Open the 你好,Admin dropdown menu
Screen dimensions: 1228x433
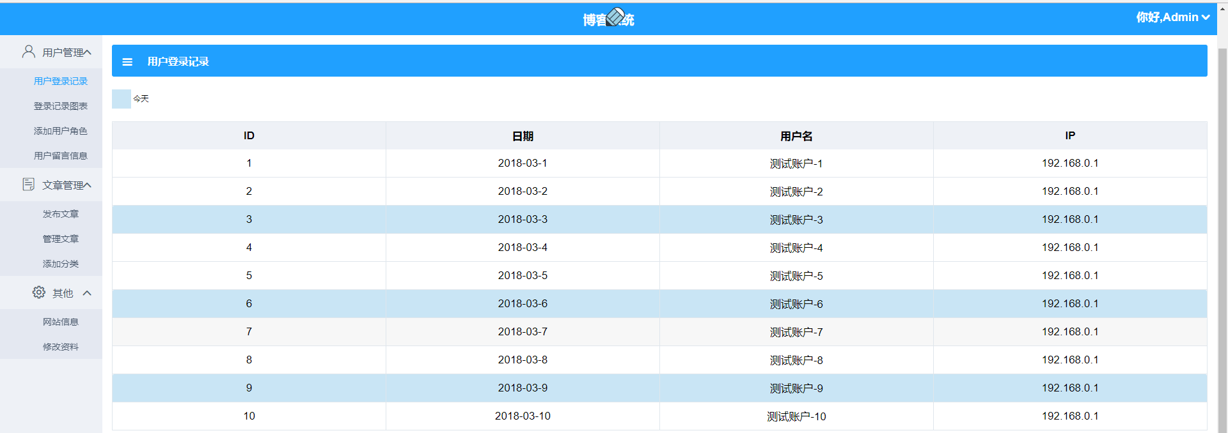pos(1172,17)
